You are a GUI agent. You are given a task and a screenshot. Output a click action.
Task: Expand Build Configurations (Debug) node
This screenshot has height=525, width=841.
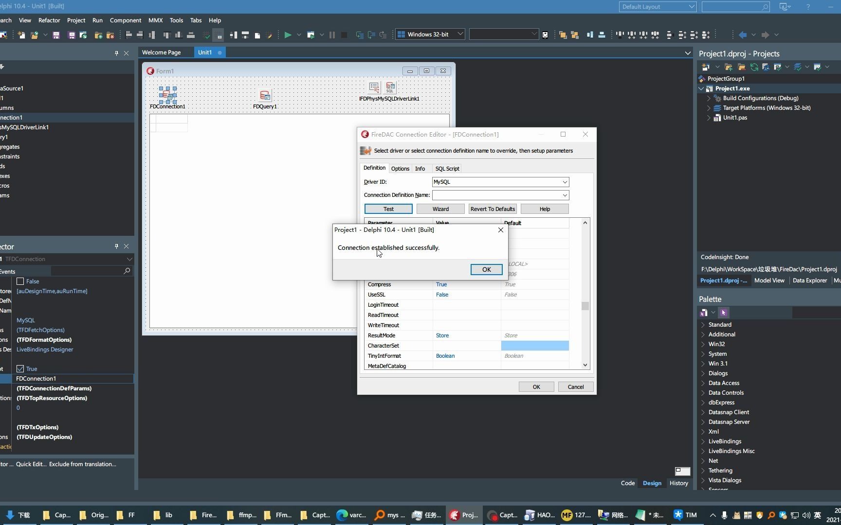click(709, 98)
